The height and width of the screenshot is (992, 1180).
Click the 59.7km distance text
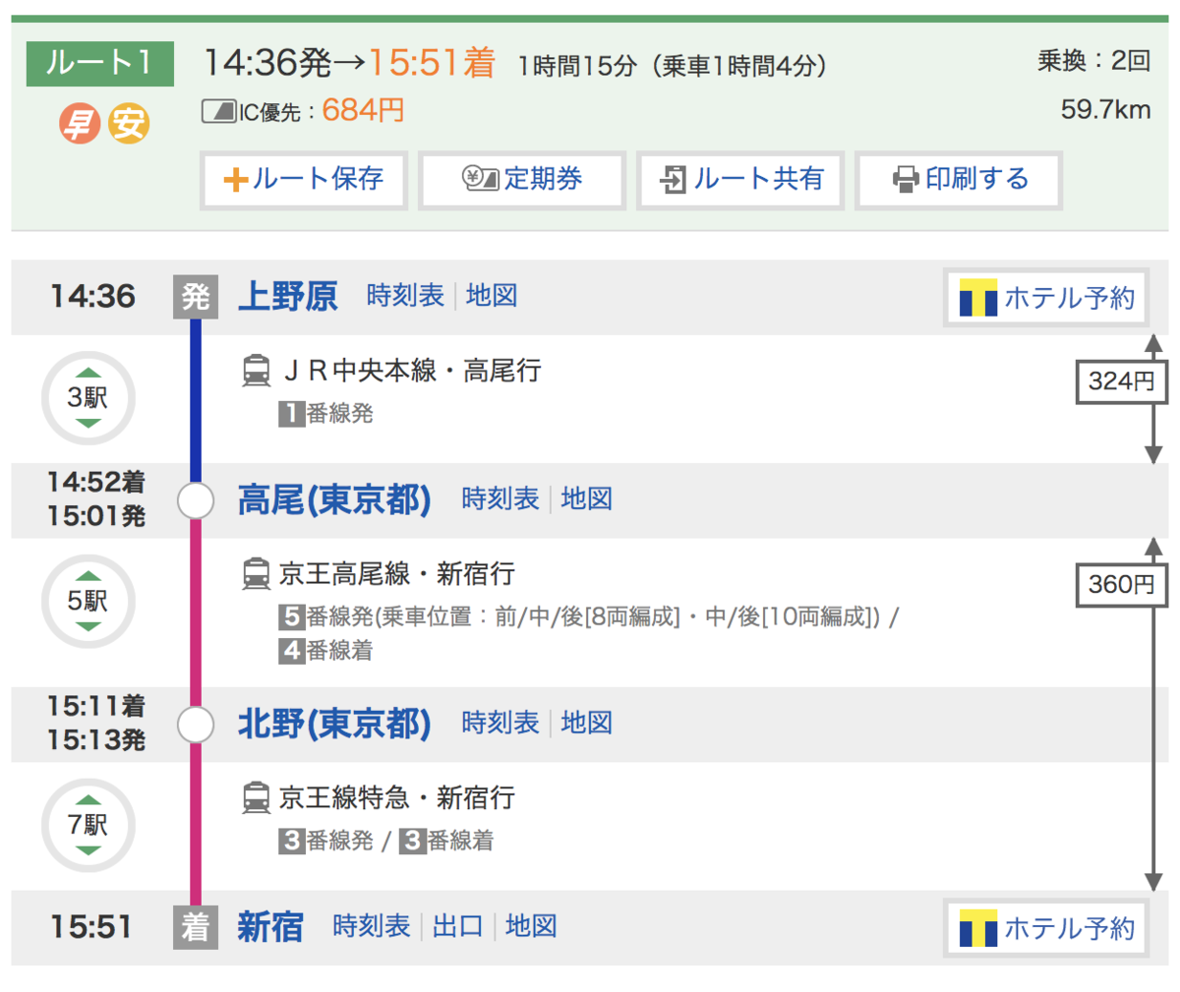1105,109
